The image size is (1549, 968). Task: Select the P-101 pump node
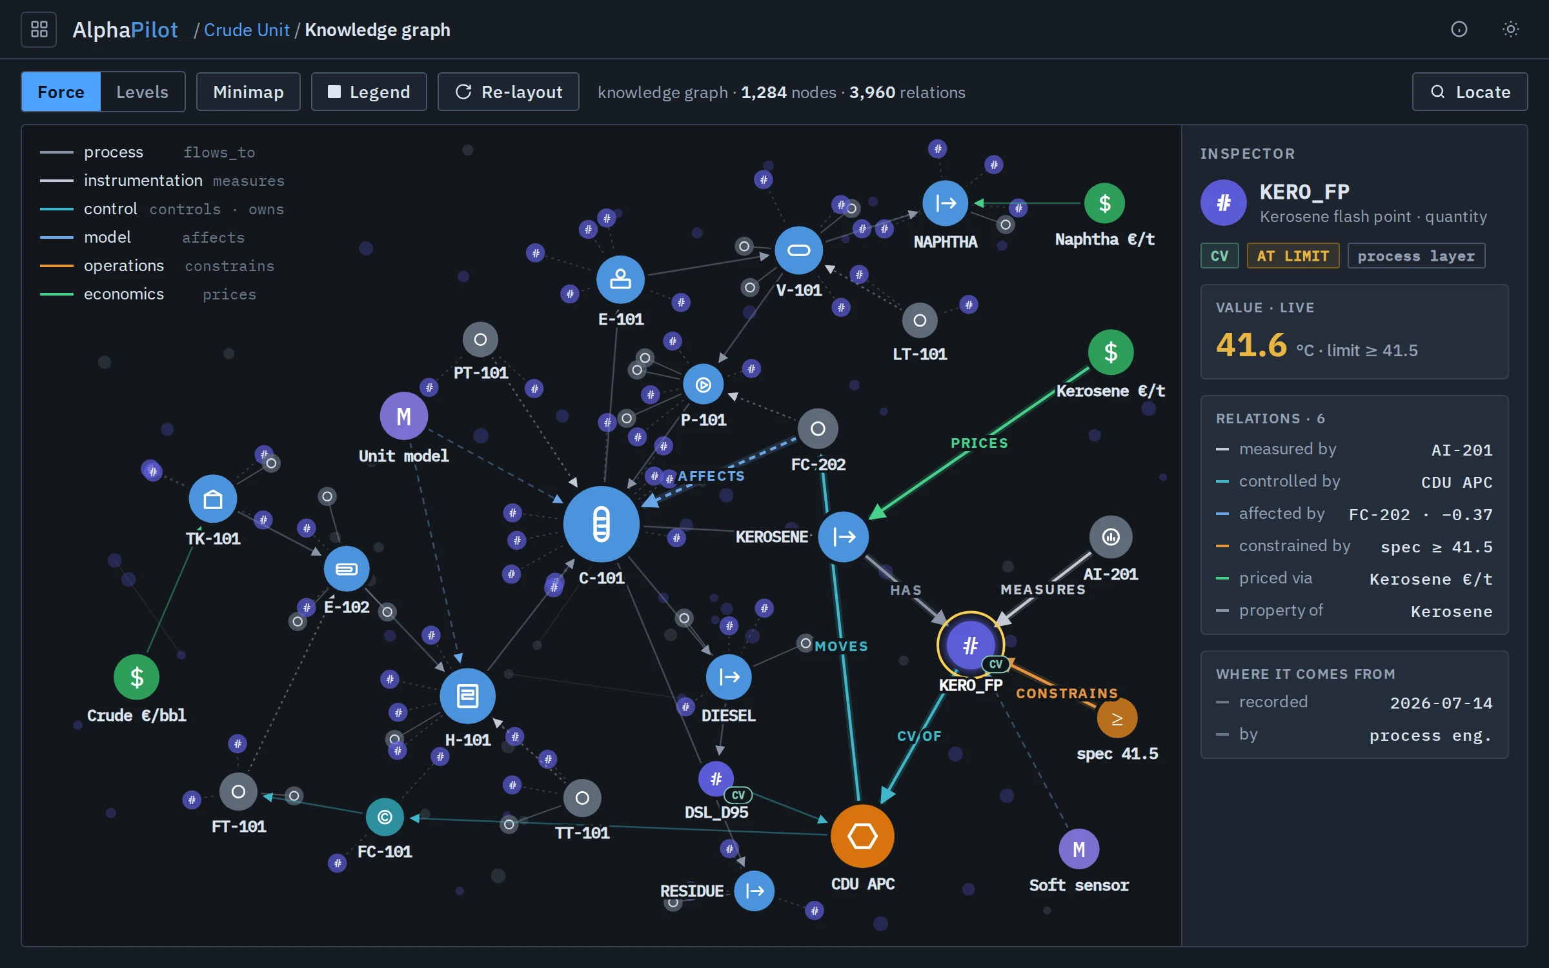click(x=703, y=385)
